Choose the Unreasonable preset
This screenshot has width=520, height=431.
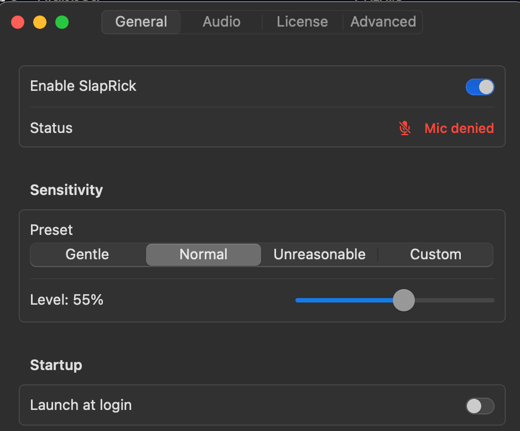319,254
